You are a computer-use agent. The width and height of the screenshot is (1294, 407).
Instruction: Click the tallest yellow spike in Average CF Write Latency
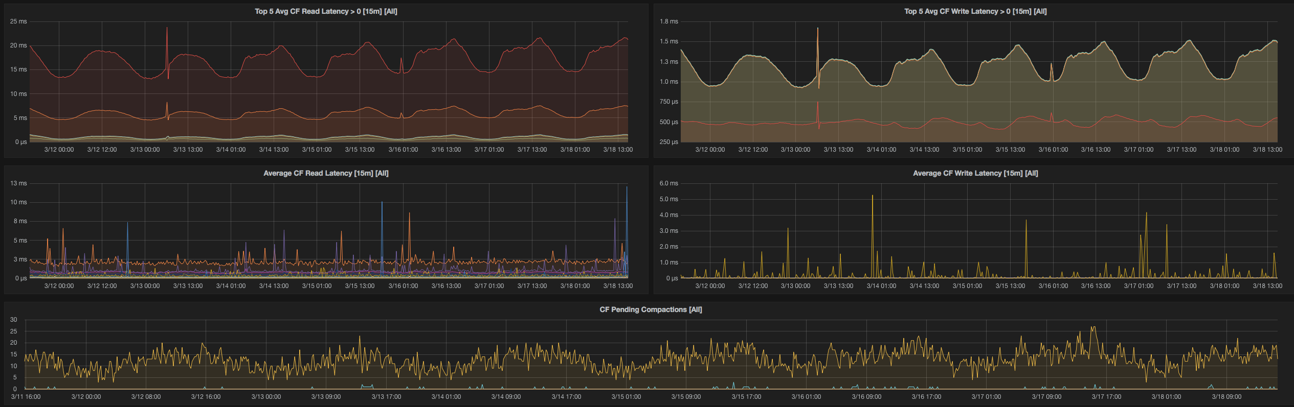873,196
